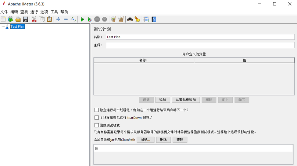Viewport: 297px width, 166px height.
Task: Click the Clear All double-broom icon
Action: (121, 19)
